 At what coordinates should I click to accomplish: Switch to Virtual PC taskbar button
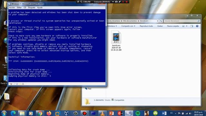pos(129,113)
